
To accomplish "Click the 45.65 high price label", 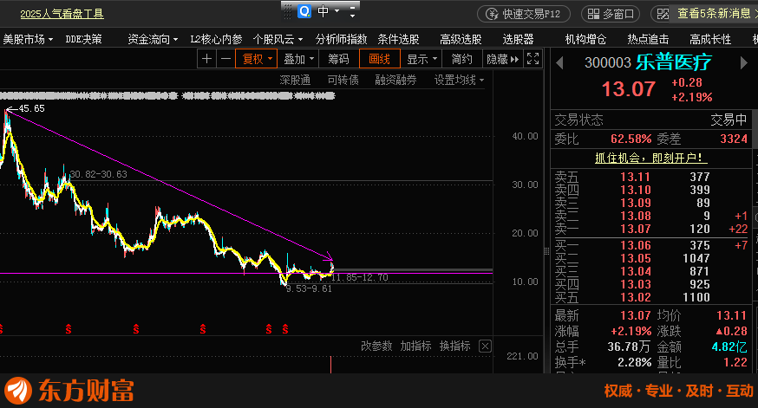I will pyautogui.click(x=31, y=108).
